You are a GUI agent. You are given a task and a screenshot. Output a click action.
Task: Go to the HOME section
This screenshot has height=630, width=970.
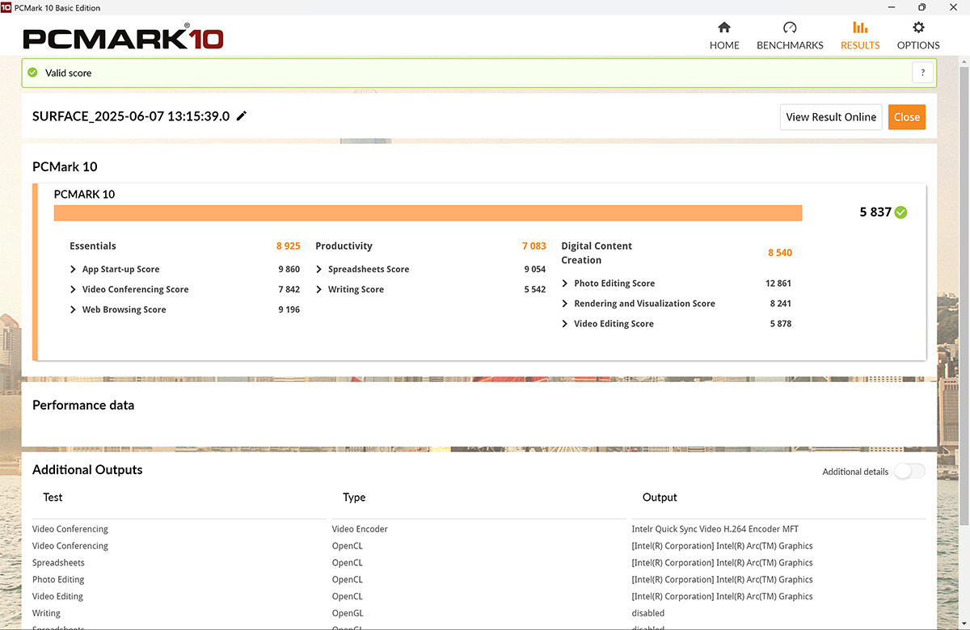(724, 36)
